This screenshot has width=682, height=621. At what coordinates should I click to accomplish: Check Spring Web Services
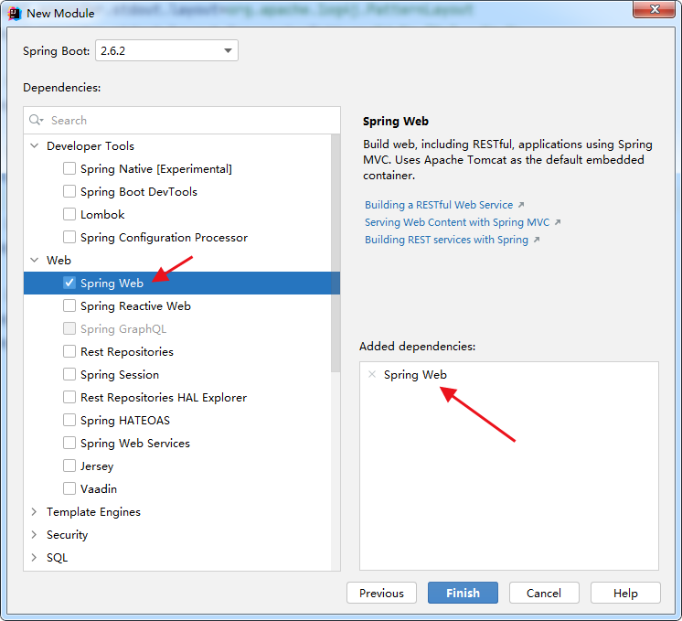[69, 443]
